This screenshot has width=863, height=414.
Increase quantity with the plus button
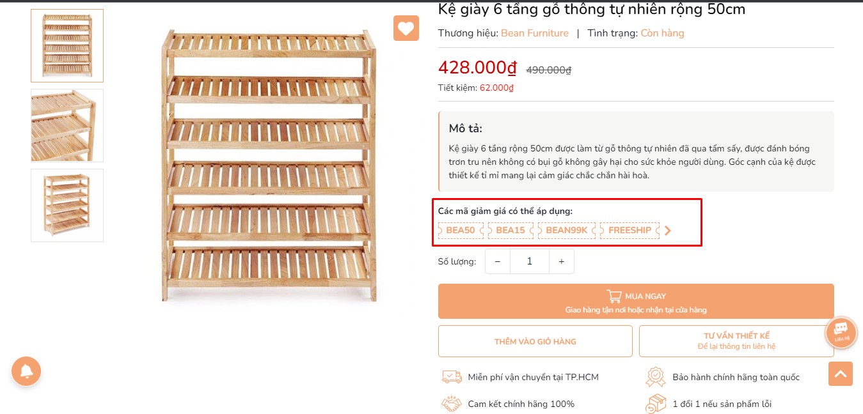pos(561,261)
